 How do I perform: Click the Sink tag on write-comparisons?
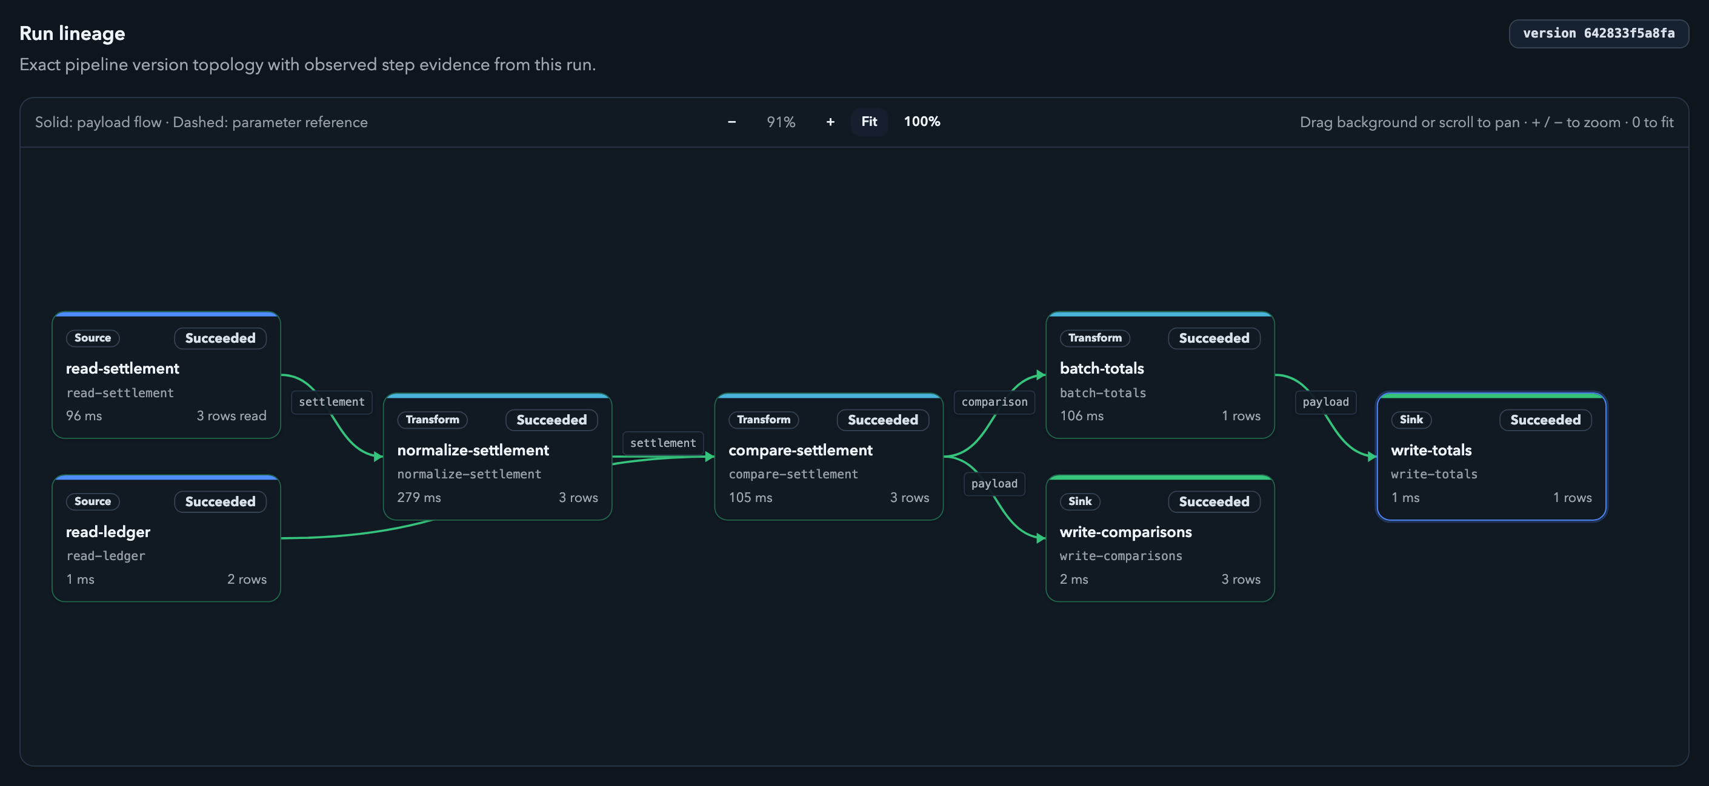click(x=1080, y=501)
